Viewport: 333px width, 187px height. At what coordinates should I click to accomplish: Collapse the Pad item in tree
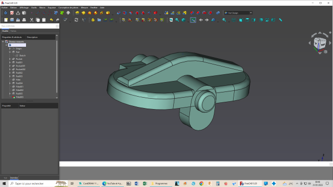coord(10,52)
